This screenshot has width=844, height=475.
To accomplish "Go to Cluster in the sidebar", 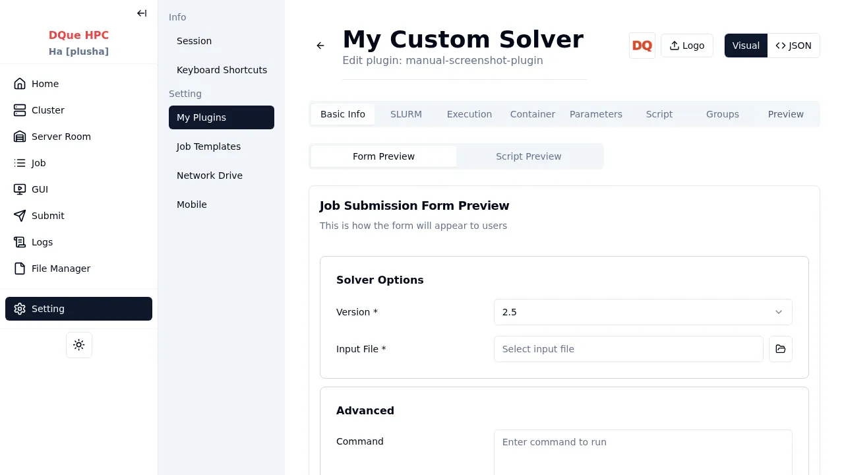I will (47, 110).
